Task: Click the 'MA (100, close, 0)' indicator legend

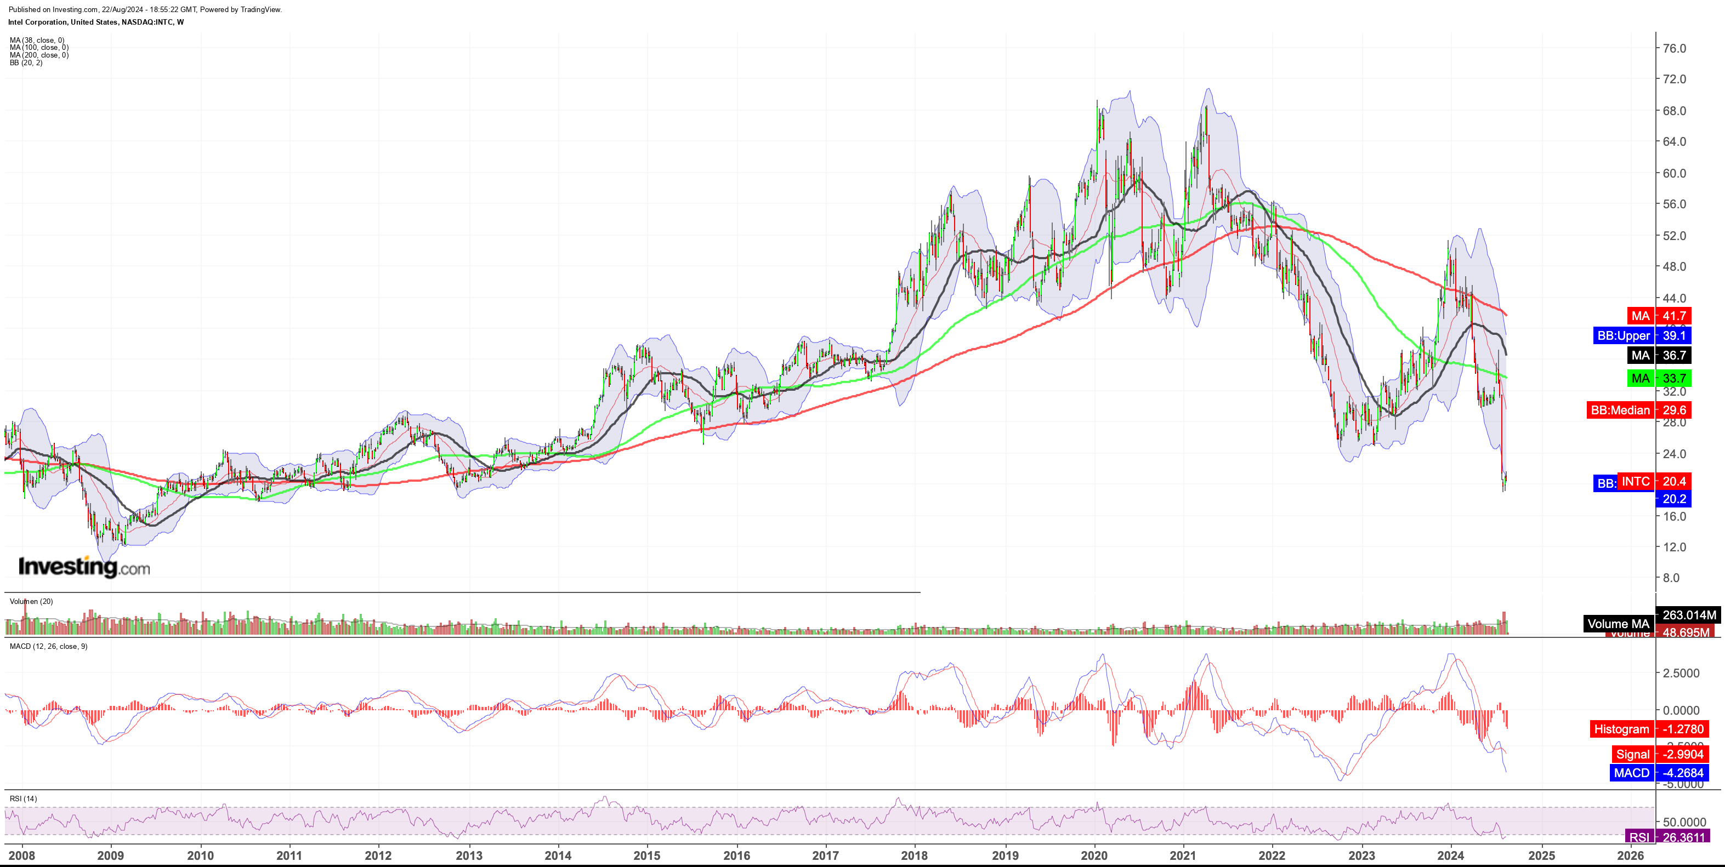Action: click(39, 48)
